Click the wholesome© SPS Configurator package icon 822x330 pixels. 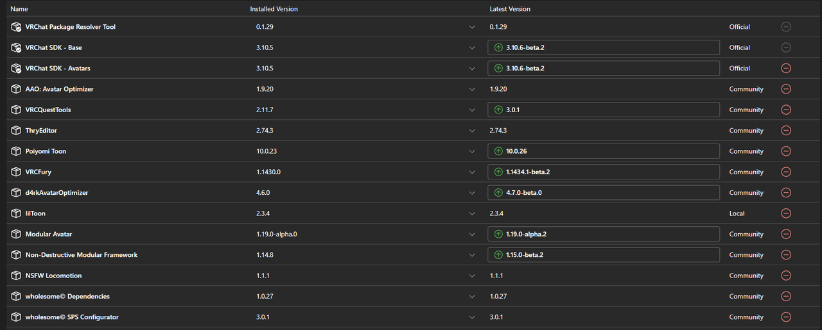pos(16,317)
